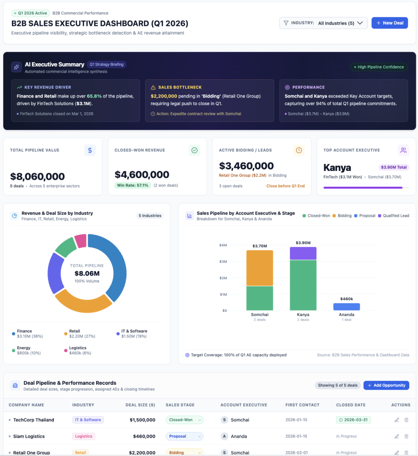Click the 2026-03-31 closed date badge
Screen dimensions: 418x456
click(353, 420)
